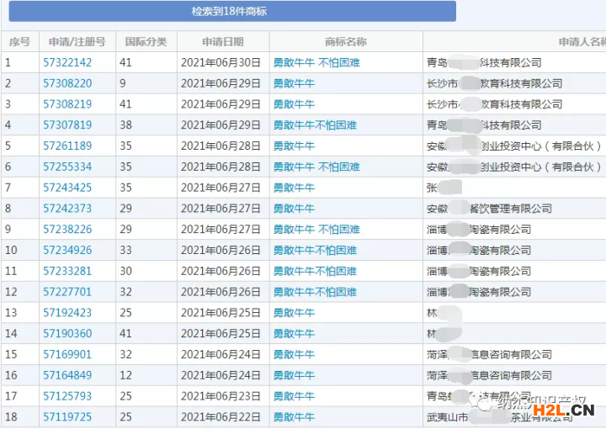The width and height of the screenshot is (606, 429).
Task: Open registration number 57227701 link
Action: click(67, 292)
